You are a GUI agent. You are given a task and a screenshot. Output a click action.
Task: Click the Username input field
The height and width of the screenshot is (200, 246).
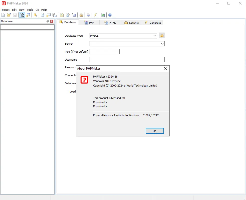coord(127,60)
